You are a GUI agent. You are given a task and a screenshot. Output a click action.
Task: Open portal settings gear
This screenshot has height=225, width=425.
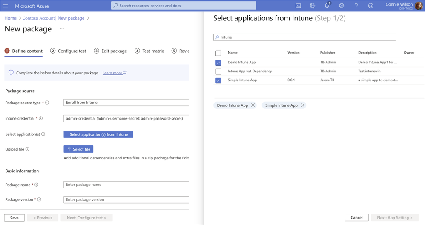[x=342, y=6]
